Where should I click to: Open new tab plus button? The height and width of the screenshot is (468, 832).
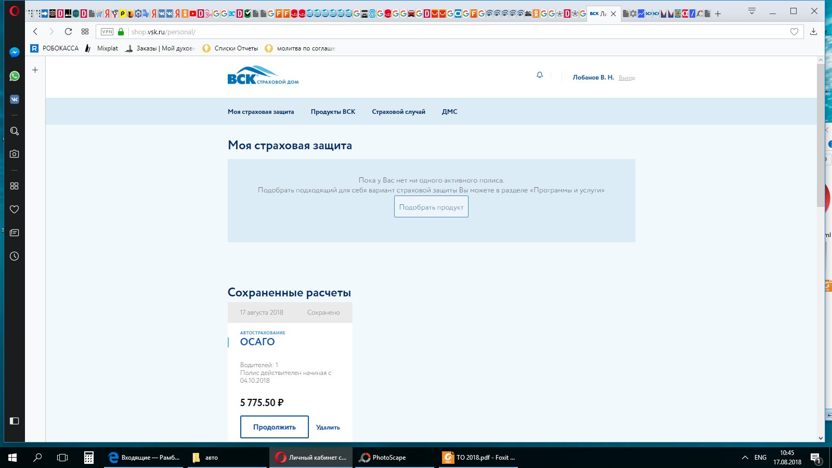(718, 14)
